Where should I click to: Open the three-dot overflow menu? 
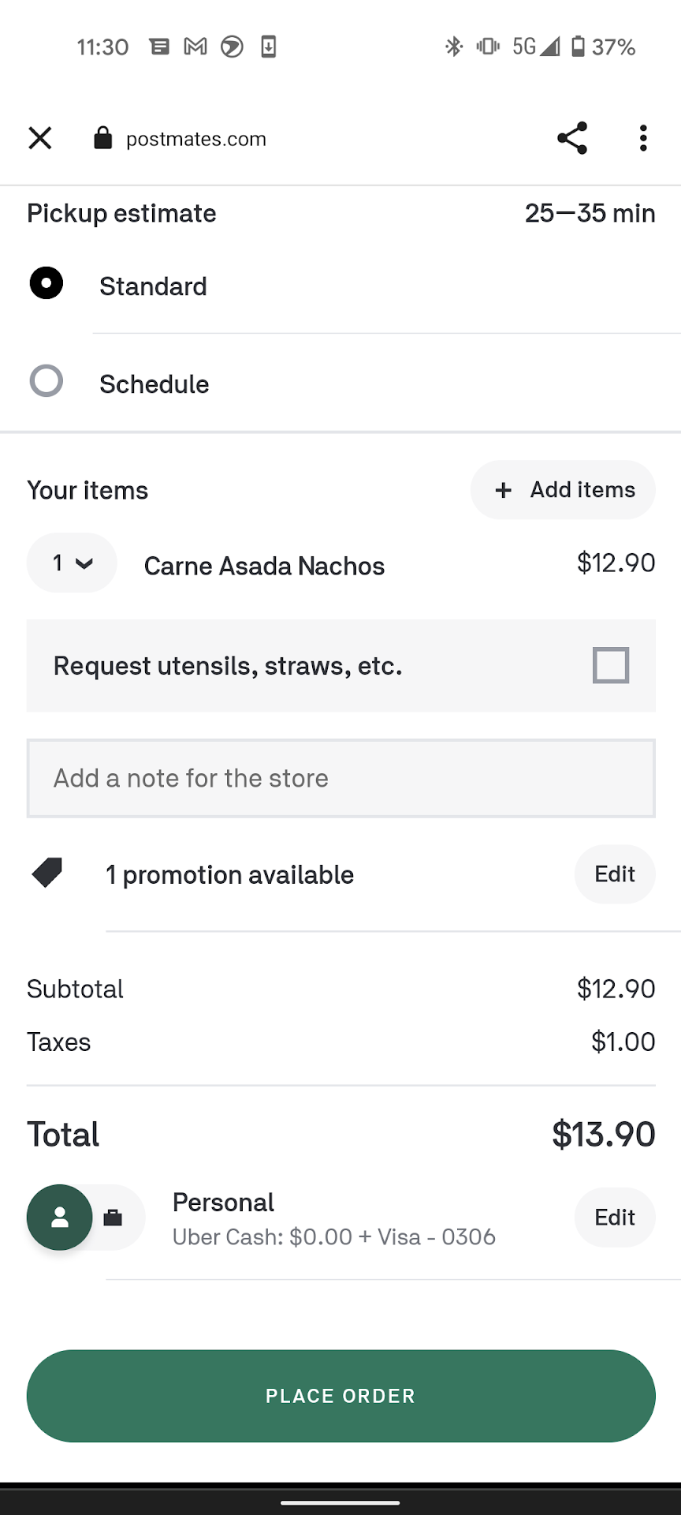[643, 138]
